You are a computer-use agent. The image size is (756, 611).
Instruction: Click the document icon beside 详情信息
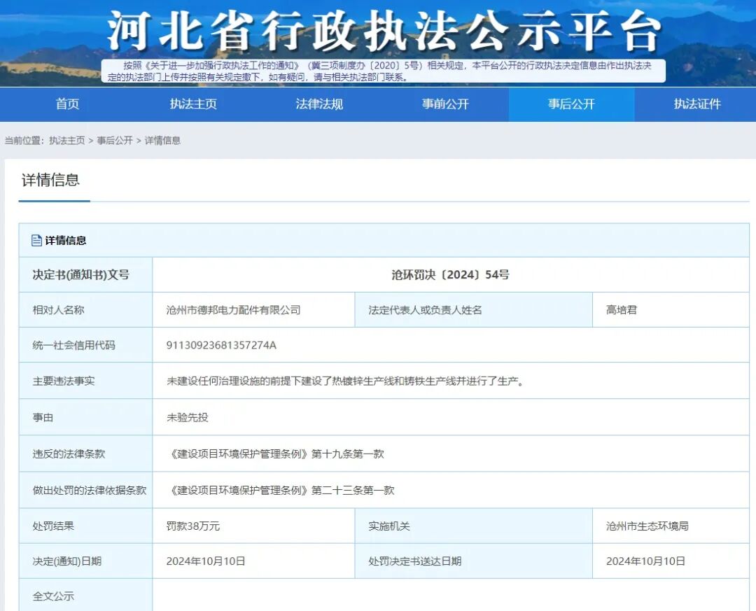(36, 240)
